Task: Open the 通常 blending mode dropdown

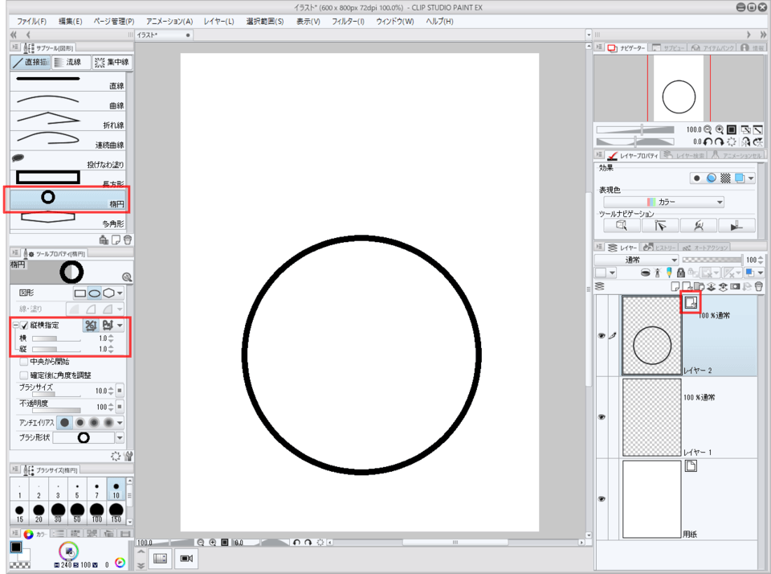Action: point(637,260)
